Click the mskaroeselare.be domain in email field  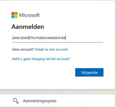pyautogui.click(x=50, y=38)
